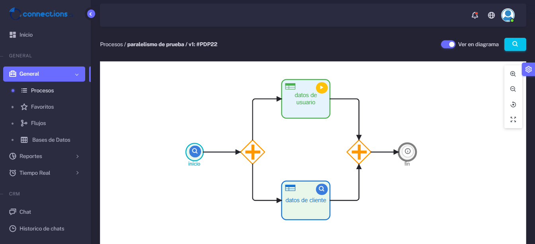Click the Chat bubble icon

(x=13, y=212)
